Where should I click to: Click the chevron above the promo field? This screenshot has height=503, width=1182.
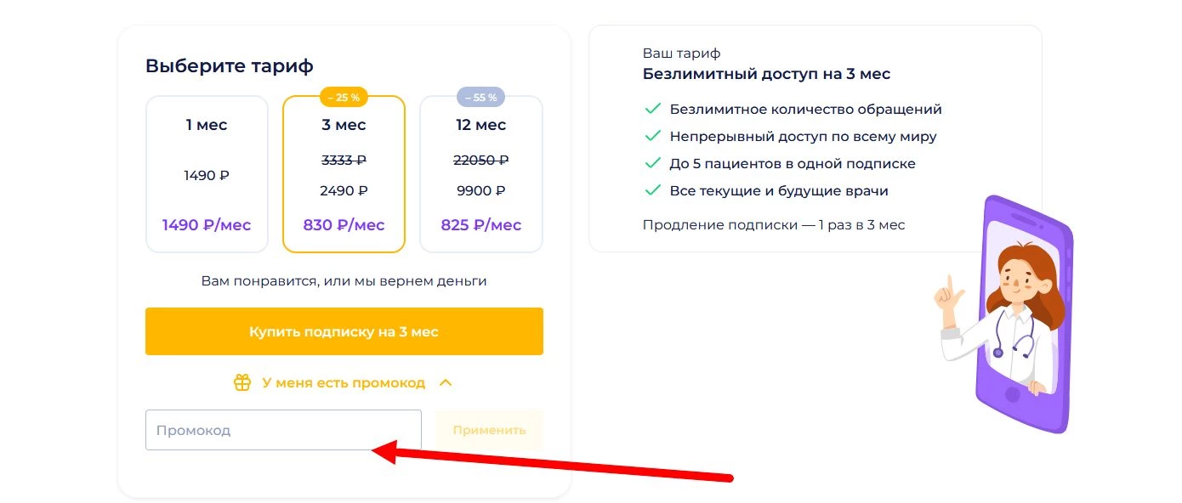click(x=445, y=382)
